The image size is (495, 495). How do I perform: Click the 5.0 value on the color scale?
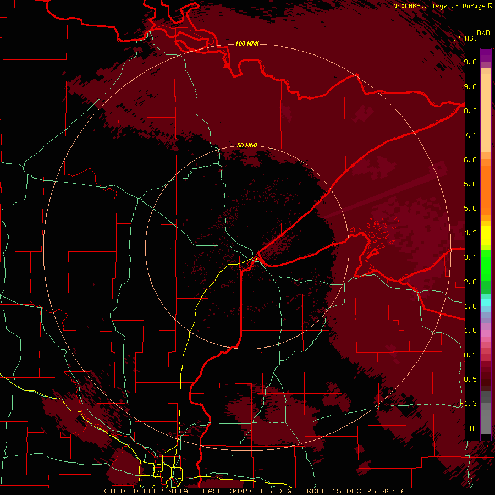pyautogui.click(x=470, y=208)
